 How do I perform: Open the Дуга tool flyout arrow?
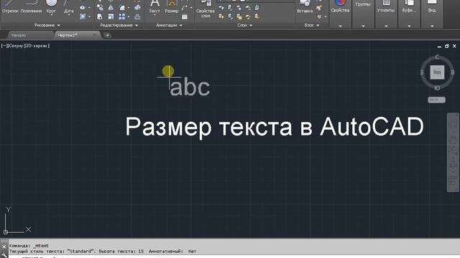pyautogui.click(x=69, y=15)
